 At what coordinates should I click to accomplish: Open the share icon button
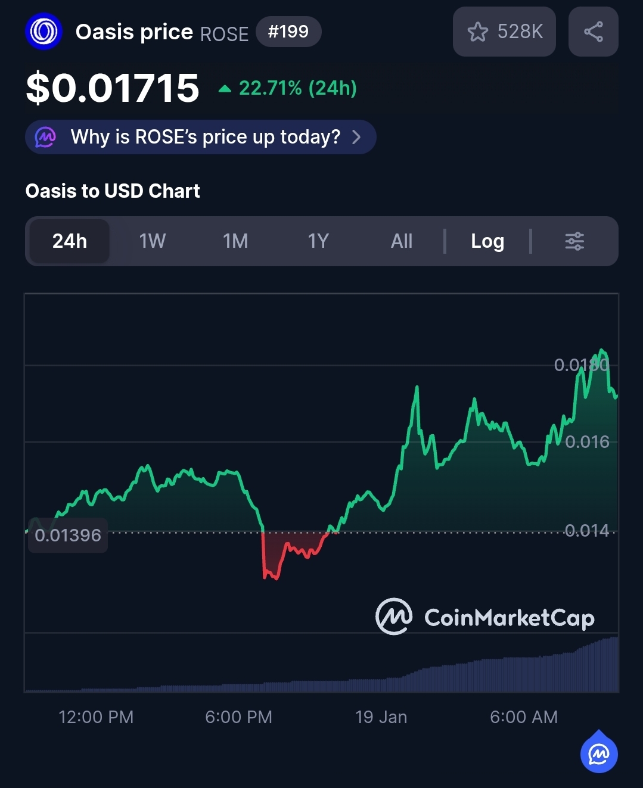[x=593, y=32]
